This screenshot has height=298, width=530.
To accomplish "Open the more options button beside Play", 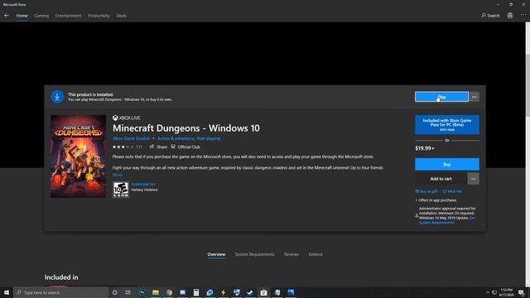I will (475, 97).
